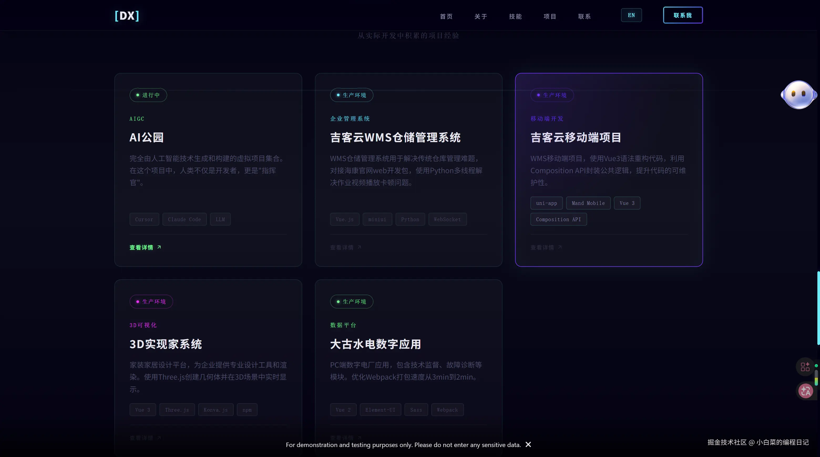Screen dimensions: 820x457
Task: Click the page's vertical scrollbar thumb
Action: coord(818,308)
